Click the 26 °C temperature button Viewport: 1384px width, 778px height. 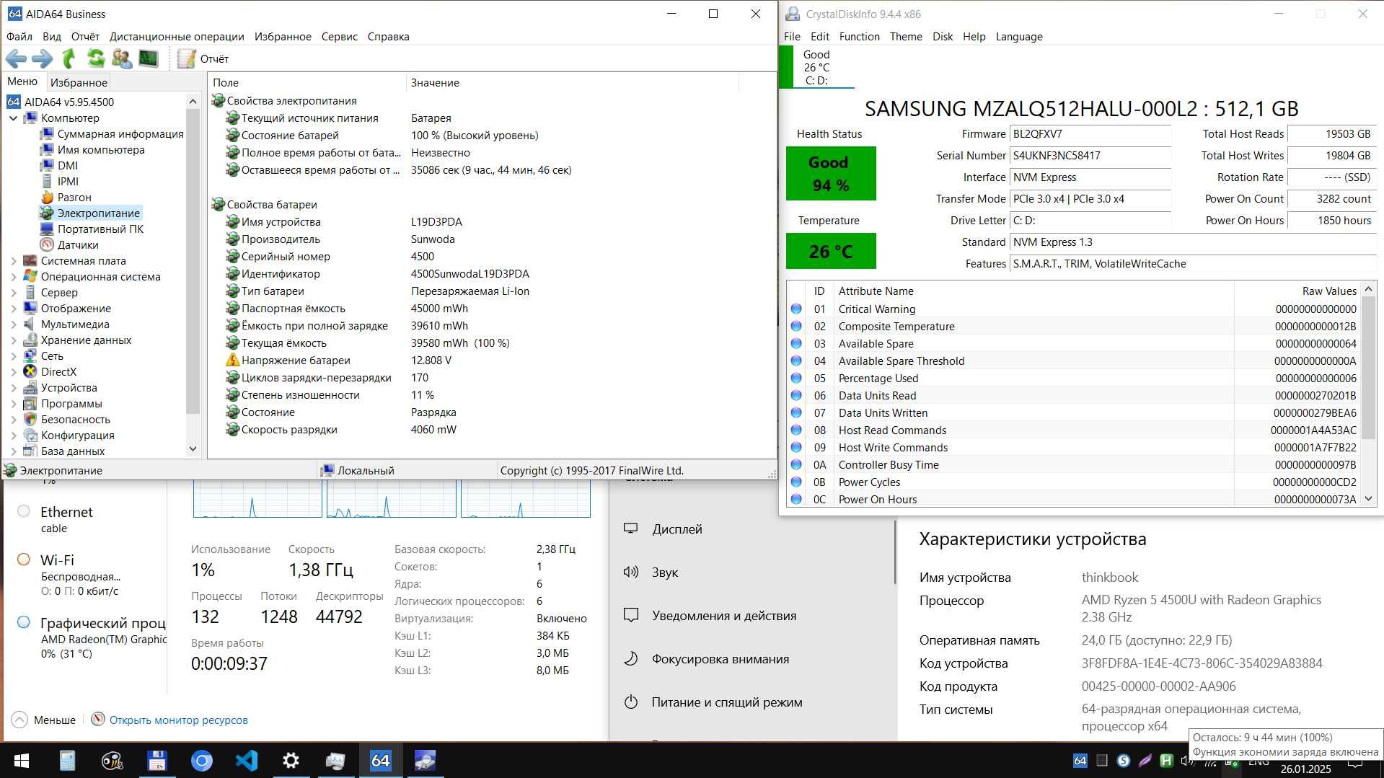(831, 251)
